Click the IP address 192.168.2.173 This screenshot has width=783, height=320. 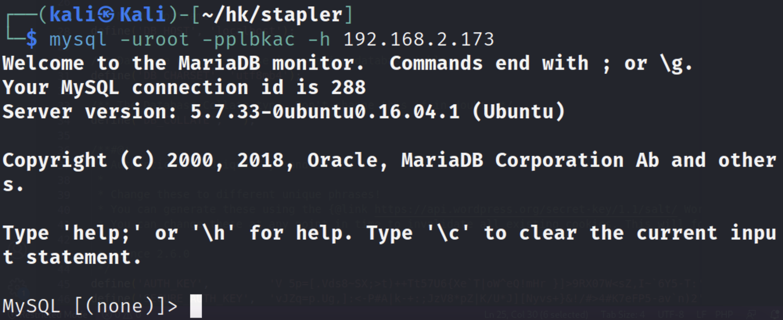click(x=419, y=40)
